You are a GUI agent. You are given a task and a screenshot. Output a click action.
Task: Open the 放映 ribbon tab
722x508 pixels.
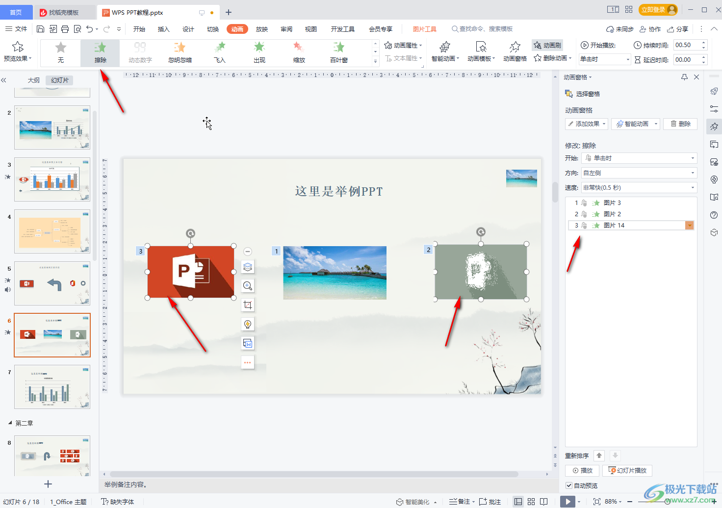[262, 29]
